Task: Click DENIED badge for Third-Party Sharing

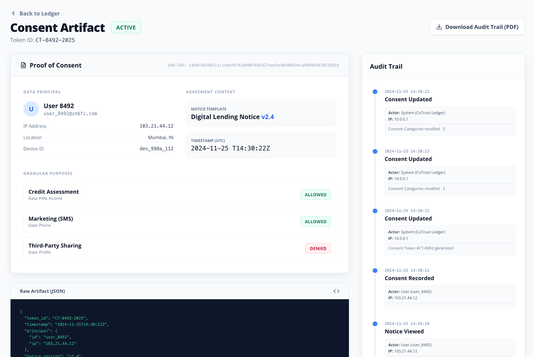Action: [318, 249]
